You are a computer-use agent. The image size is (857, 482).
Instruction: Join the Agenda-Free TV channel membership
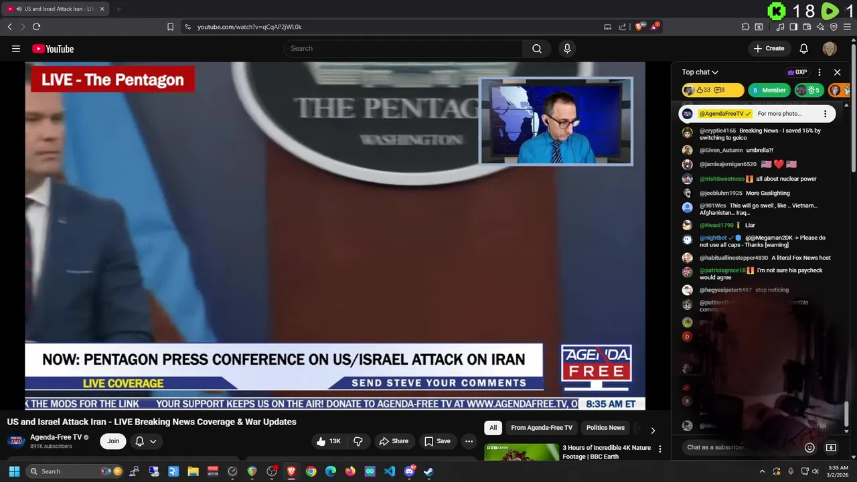[113, 441]
